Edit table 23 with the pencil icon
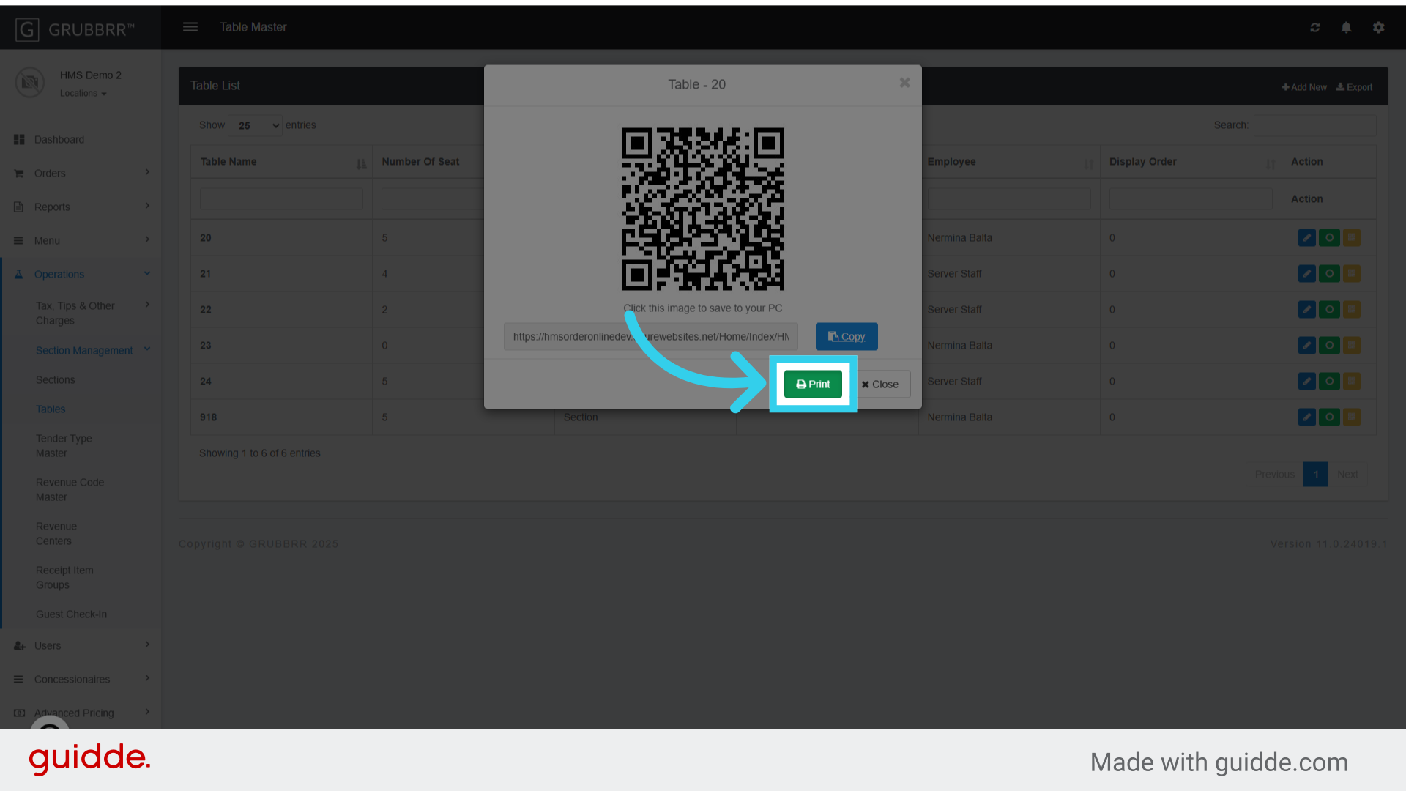Viewport: 1406px width, 791px height. (x=1306, y=346)
